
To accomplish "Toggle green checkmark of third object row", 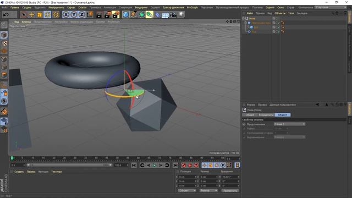I will tap(279, 27).
